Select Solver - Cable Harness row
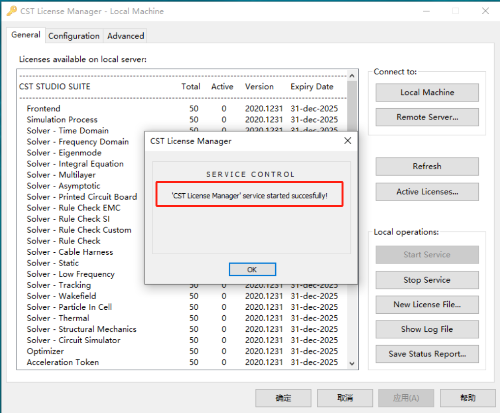This screenshot has height=413, width=500. point(70,252)
